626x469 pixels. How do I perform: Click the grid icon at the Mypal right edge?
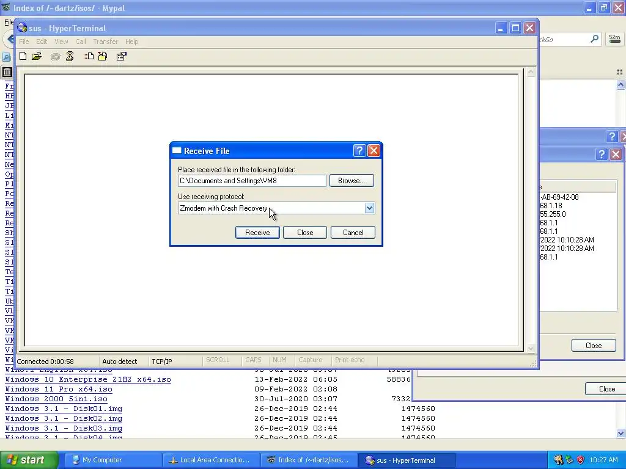point(620,72)
